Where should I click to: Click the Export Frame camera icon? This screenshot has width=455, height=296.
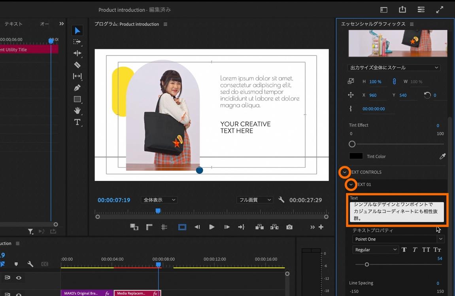[290, 227]
